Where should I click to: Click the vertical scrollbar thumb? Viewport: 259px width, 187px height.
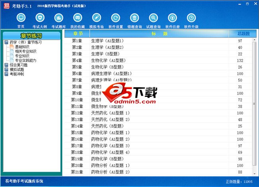(254, 104)
